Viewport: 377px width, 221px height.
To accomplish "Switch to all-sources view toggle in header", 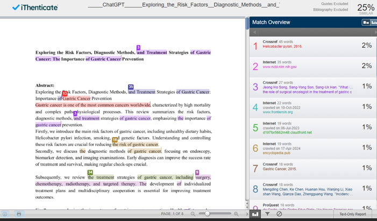I will 374,23.
